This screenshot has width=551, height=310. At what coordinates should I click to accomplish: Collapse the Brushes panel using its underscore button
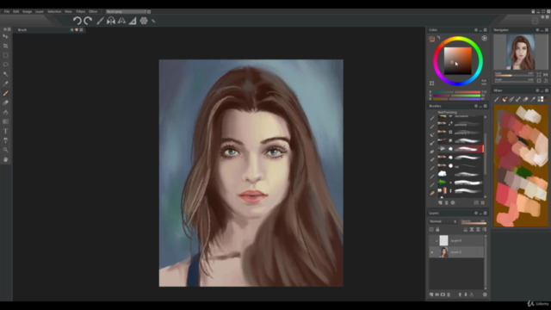click(480, 106)
